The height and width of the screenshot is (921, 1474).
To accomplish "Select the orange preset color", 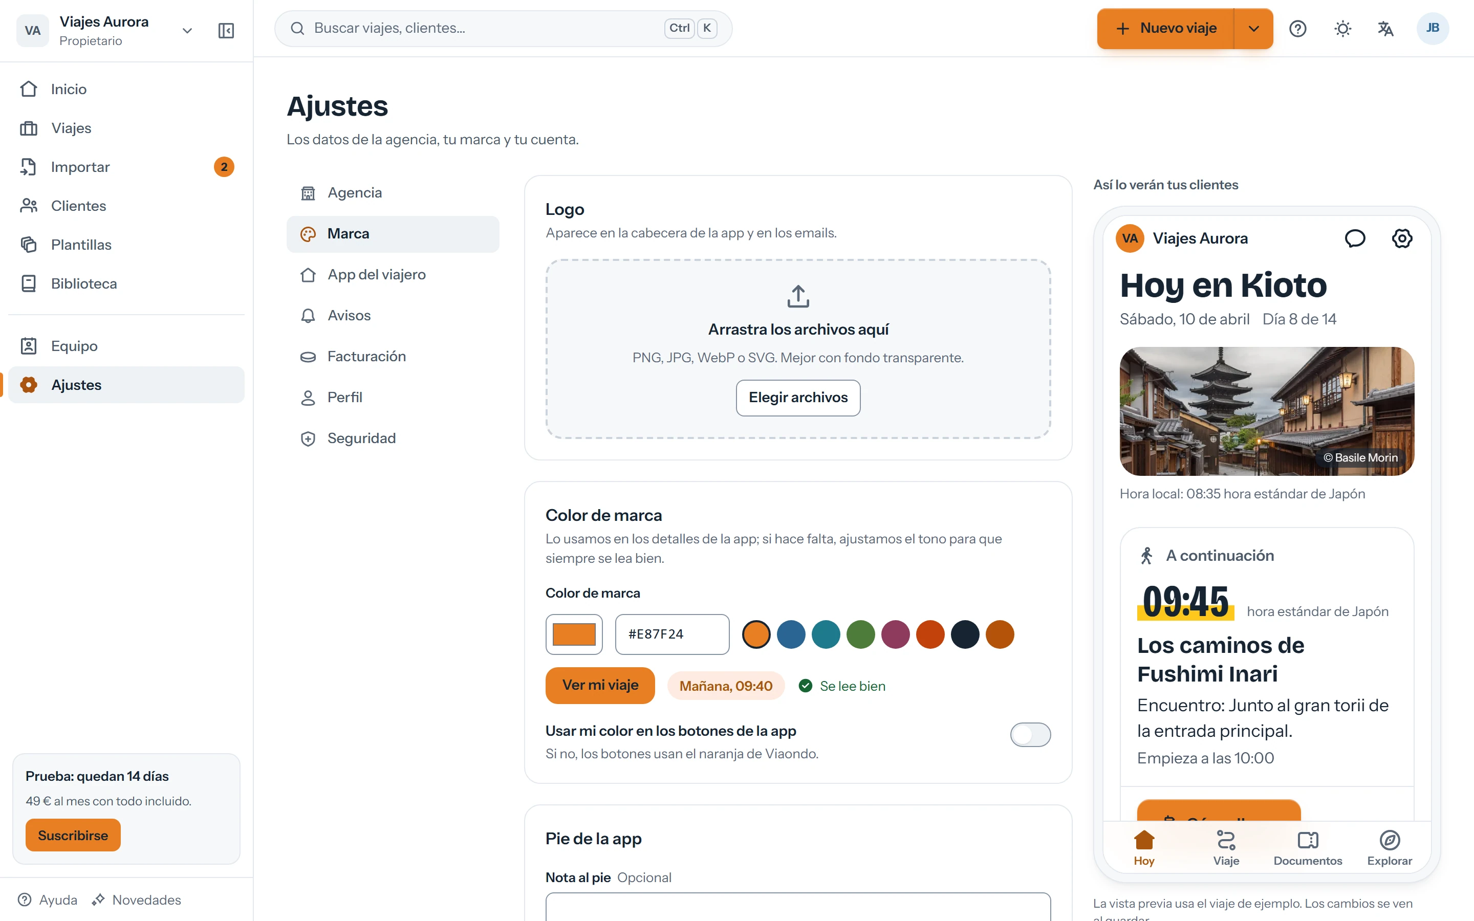I will point(756,634).
